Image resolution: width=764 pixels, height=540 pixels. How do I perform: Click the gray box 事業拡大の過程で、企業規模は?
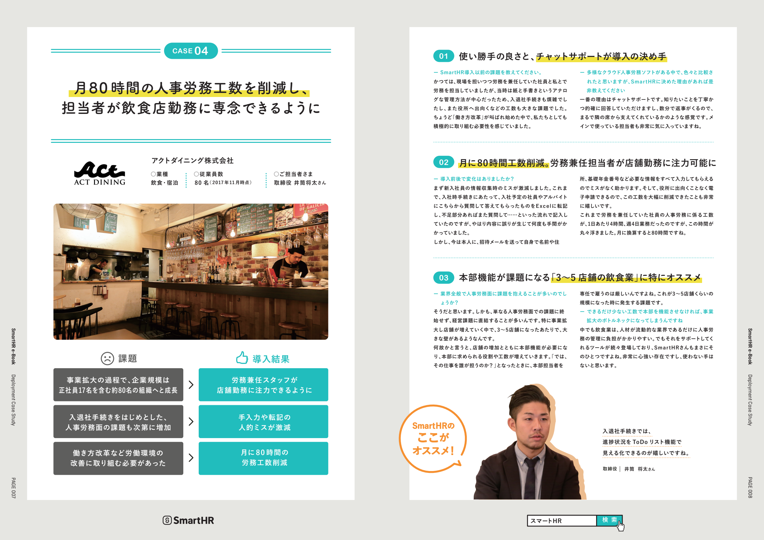click(118, 385)
